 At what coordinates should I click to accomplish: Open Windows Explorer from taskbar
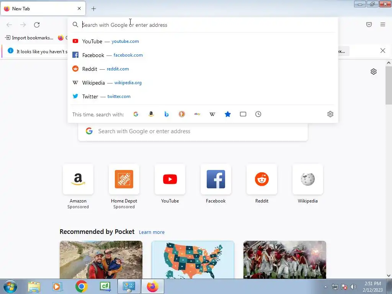34,286
